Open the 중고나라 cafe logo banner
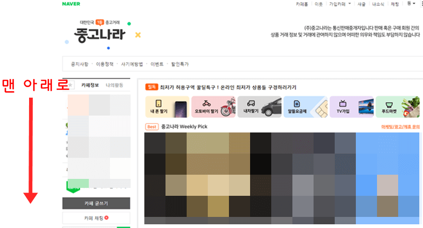 [100, 34]
